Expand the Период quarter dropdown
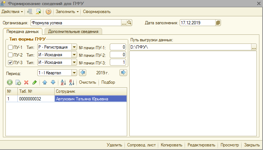 (74, 73)
